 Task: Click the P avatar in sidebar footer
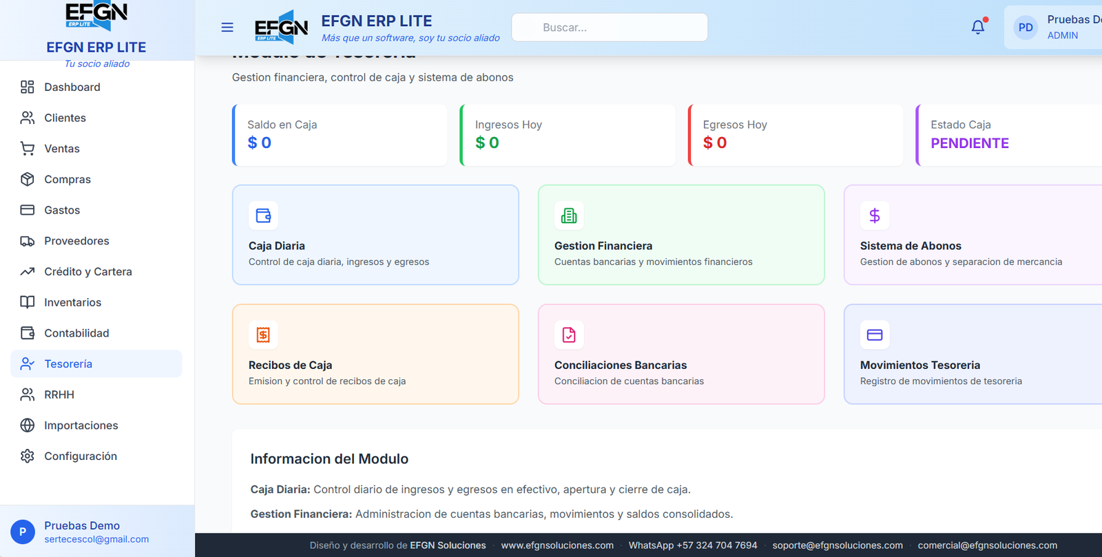click(23, 532)
